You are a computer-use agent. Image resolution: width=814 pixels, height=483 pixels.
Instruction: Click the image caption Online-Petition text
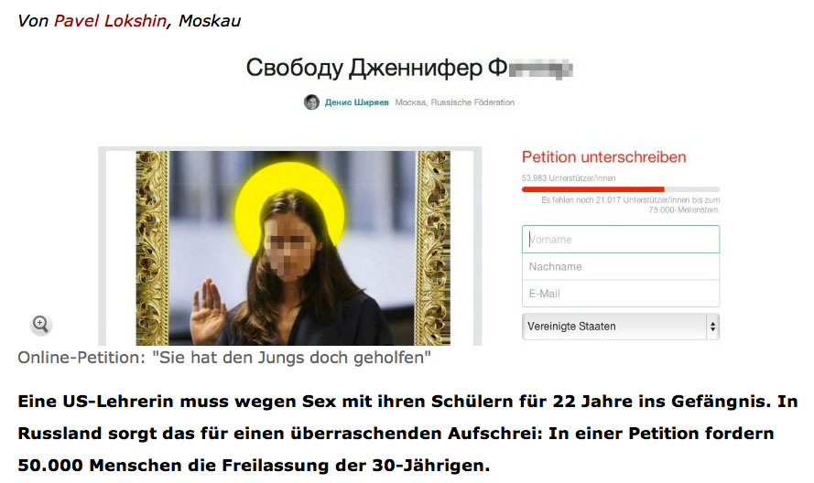pos(224,358)
